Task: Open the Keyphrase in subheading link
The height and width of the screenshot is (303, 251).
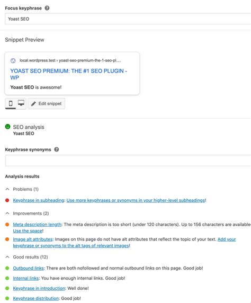Action: pyautogui.click(x=39, y=200)
